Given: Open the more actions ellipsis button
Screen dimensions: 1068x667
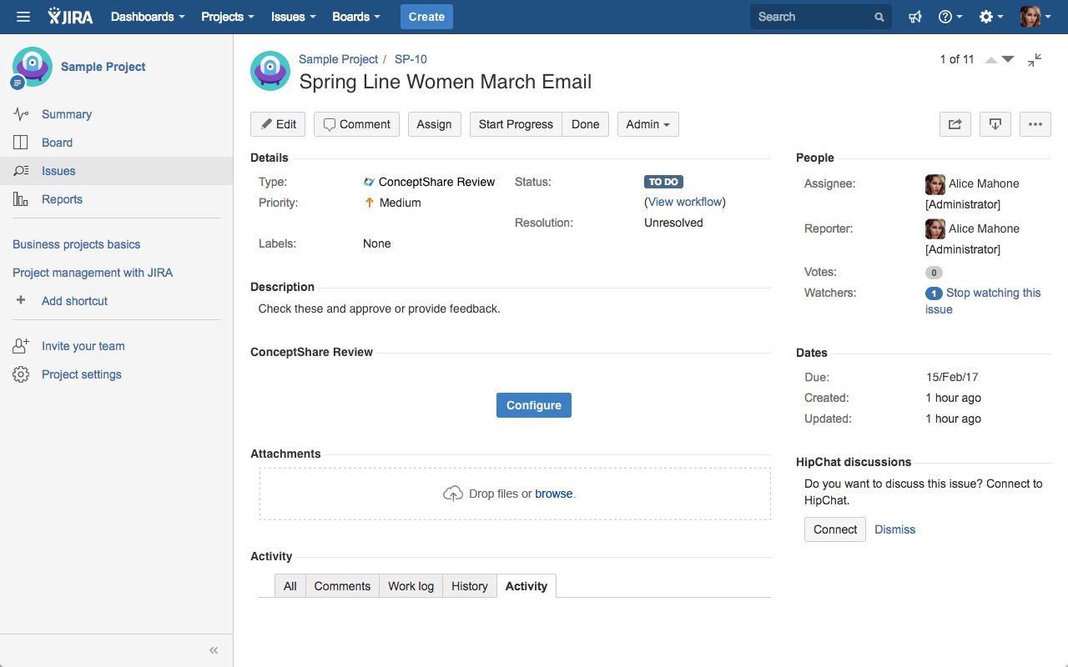Looking at the screenshot, I should [x=1035, y=124].
